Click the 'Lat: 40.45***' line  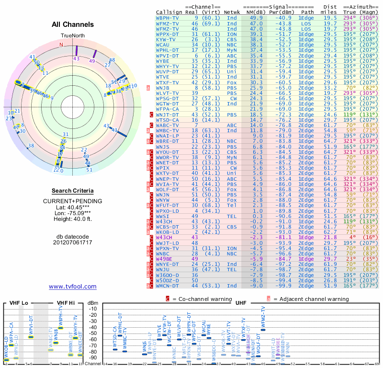click(x=73, y=207)
